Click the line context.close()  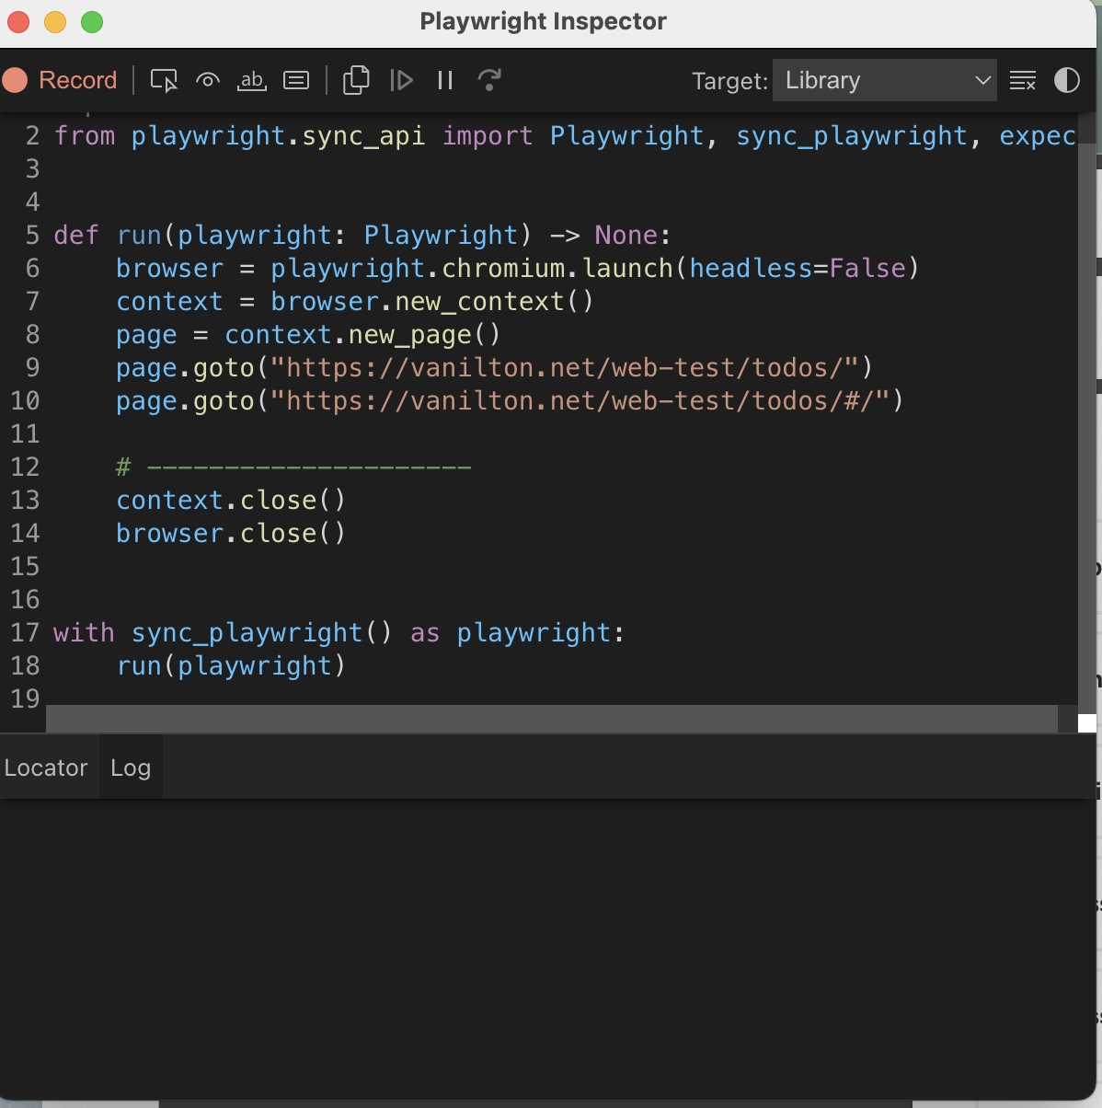pyautogui.click(x=230, y=500)
